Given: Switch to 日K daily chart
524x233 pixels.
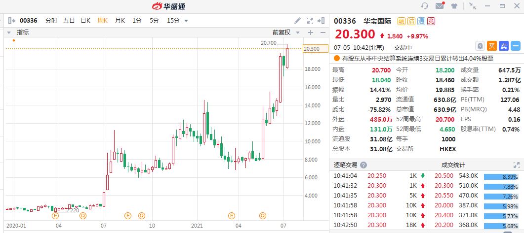Looking at the screenshot, I should pyautogui.click(x=85, y=21).
